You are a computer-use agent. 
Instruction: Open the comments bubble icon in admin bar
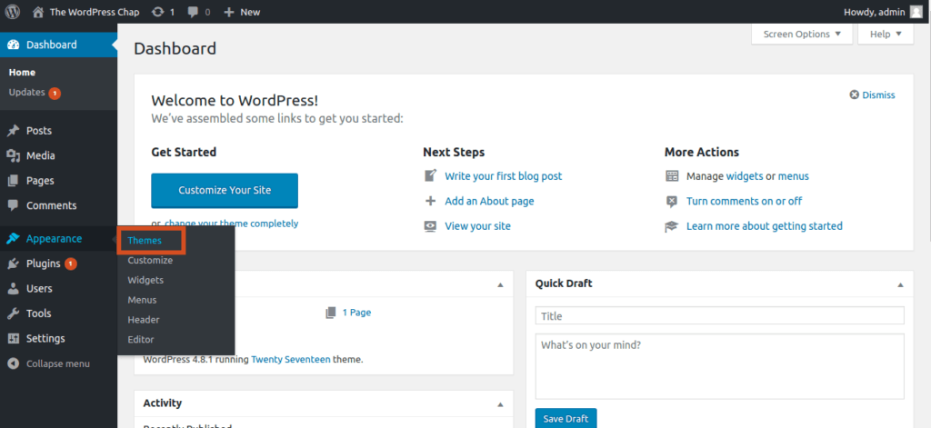pyautogui.click(x=193, y=12)
